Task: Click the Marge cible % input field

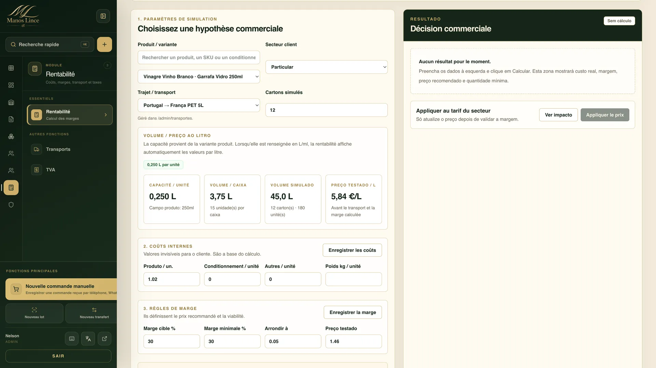Action: pos(172,341)
